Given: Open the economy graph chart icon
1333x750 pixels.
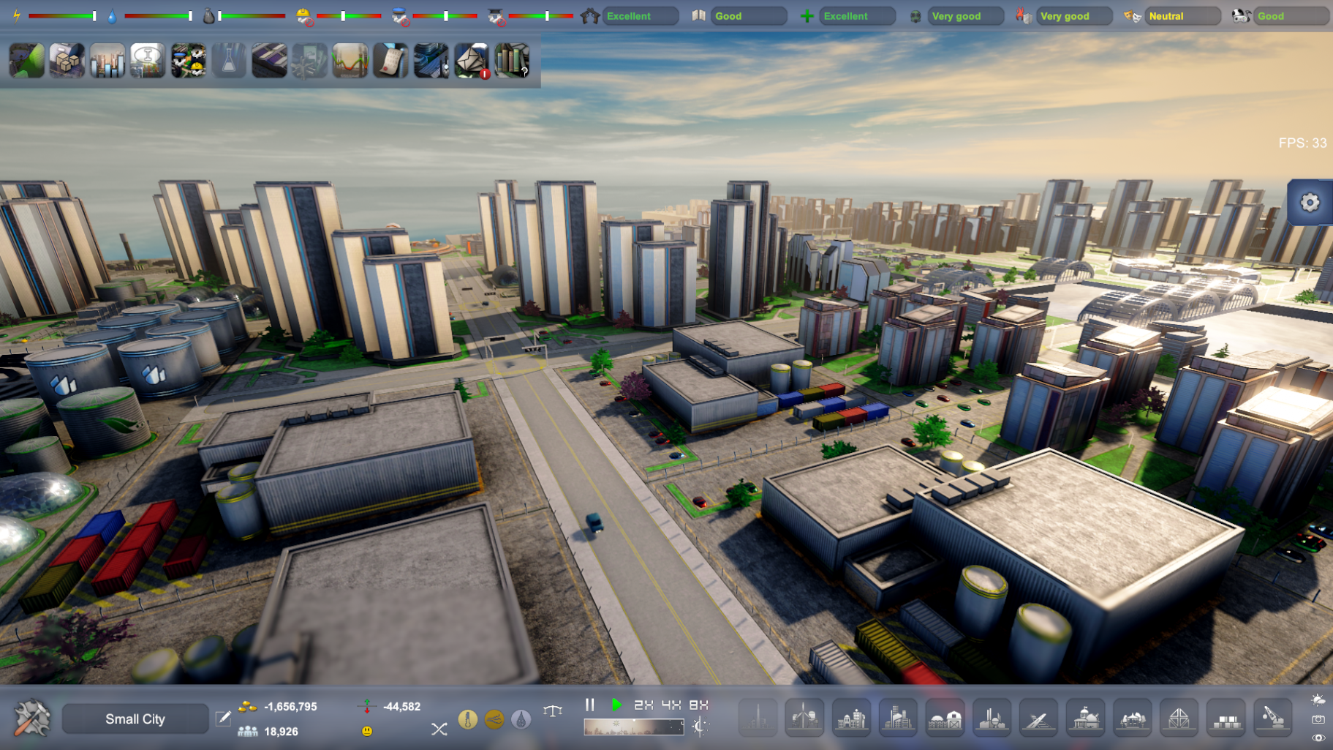Looking at the screenshot, I should click(x=350, y=60).
